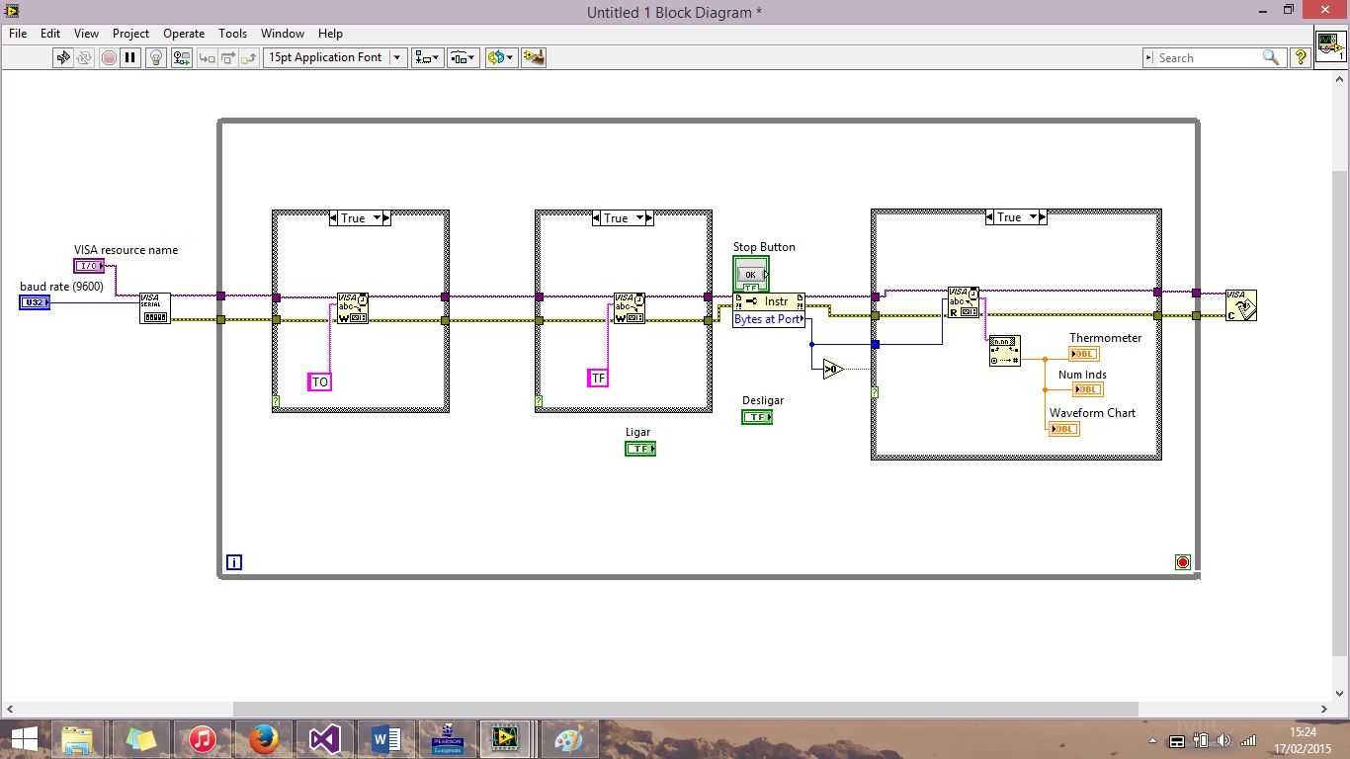Open the Align Objects dropdown

click(427, 57)
